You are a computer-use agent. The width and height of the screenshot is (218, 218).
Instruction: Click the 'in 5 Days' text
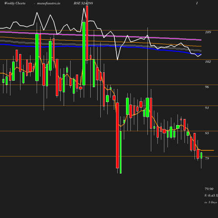click(211, 202)
